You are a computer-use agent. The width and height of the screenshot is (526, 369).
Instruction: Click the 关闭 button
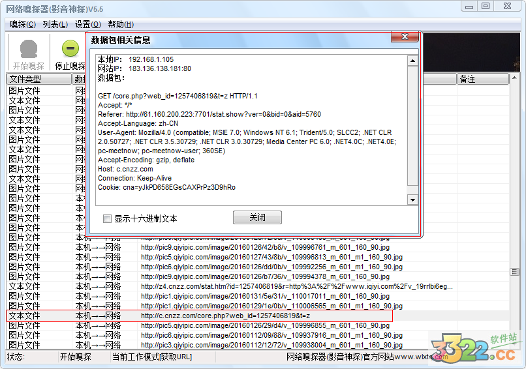[257, 218]
